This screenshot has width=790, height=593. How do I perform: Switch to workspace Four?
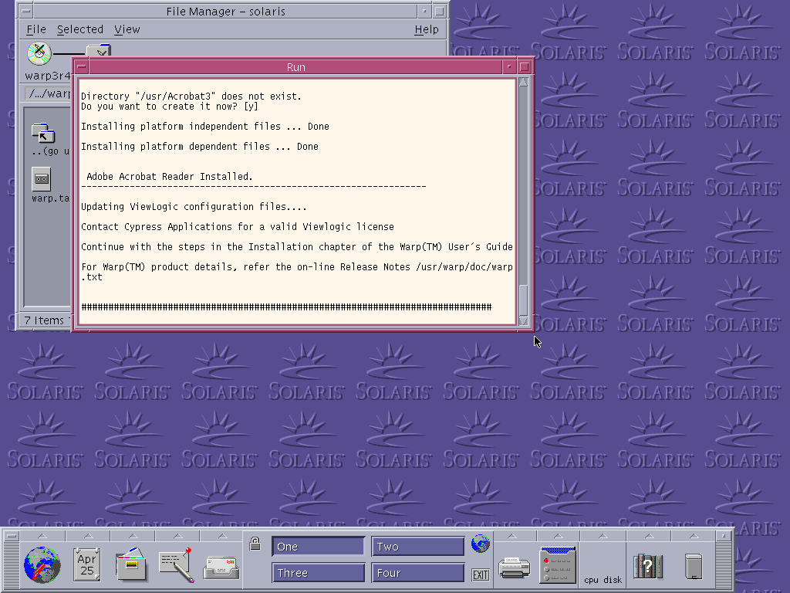tap(417, 573)
